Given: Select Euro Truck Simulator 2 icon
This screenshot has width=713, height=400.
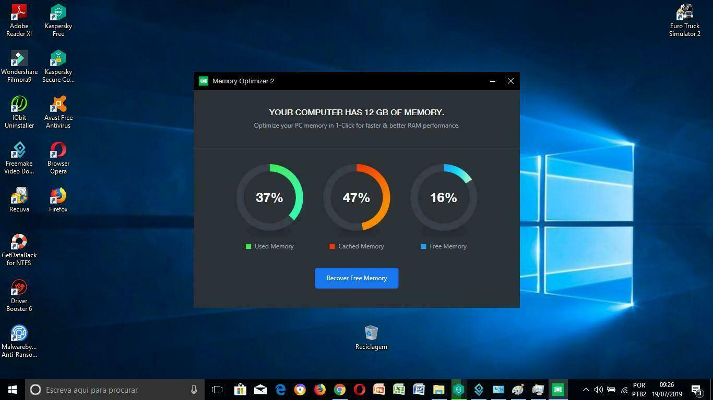Looking at the screenshot, I should tap(684, 21).
